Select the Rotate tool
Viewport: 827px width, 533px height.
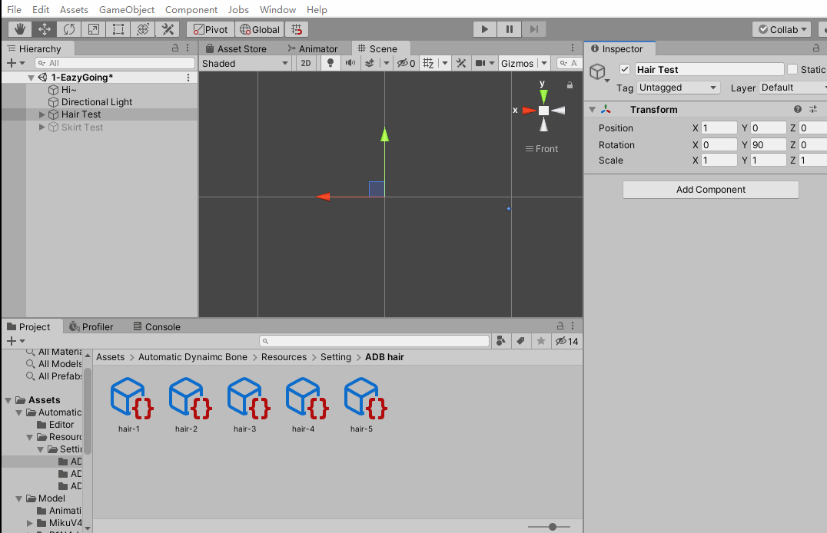point(69,28)
